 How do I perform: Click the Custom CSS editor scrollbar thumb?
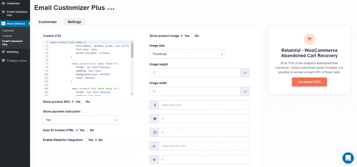(132, 50)
